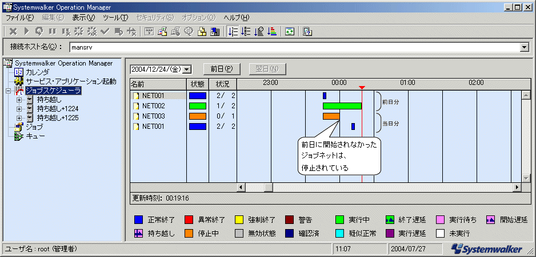Click the pause (two bars) toolbar icon

point(53,32)
